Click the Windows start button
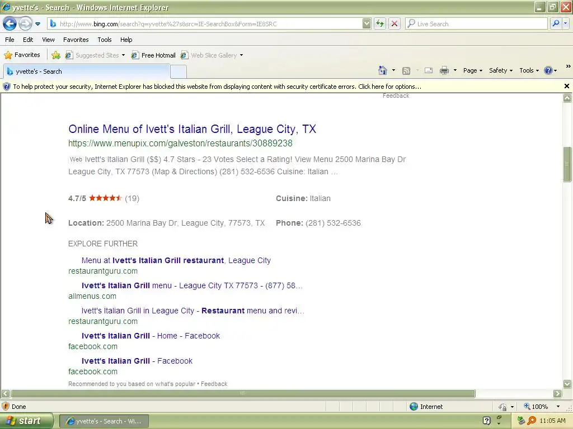The width and height of the screenshot is (573, 429). tap(27, 421)
